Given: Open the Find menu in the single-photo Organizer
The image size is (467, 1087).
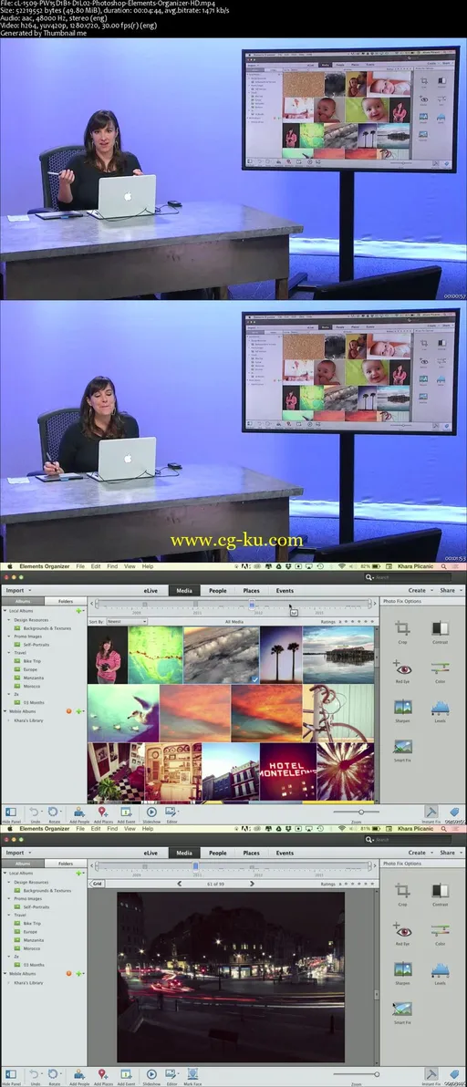Looking at the screenshot, I should coord(112,828).
